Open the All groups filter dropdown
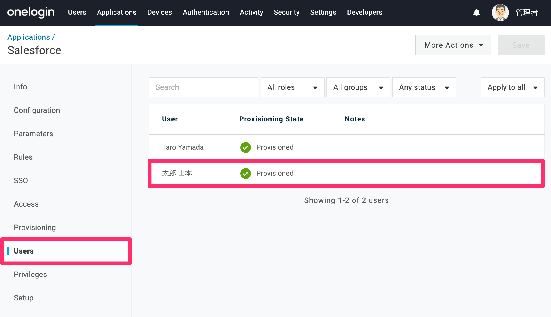The image size is (551, 317). pyautogui.click(x=358, y=87)
